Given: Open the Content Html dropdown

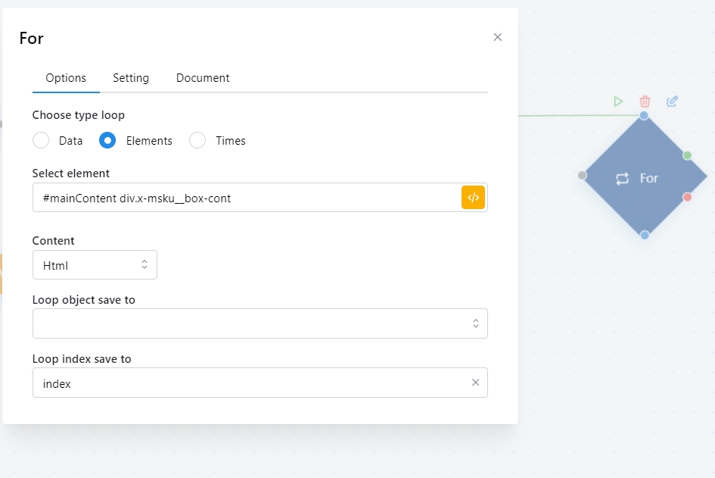Looking at the screenshot, I should coord(95,265).
